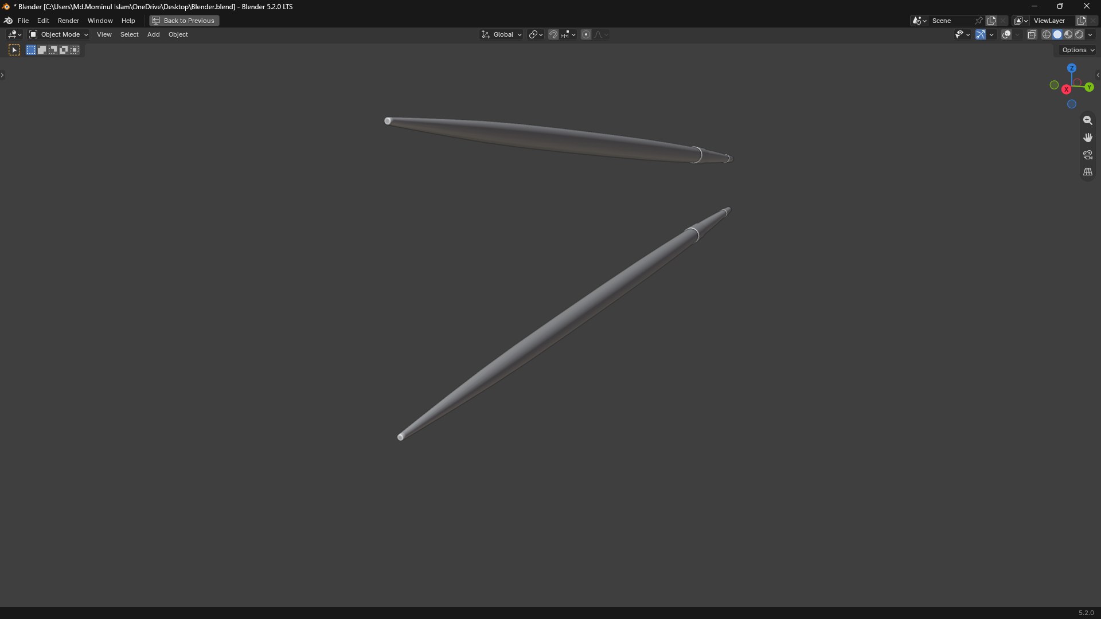The width and height of the screenshot is (1101, 619).
Task: Switch to Solid viewport shading
Action: (1057, 35)
